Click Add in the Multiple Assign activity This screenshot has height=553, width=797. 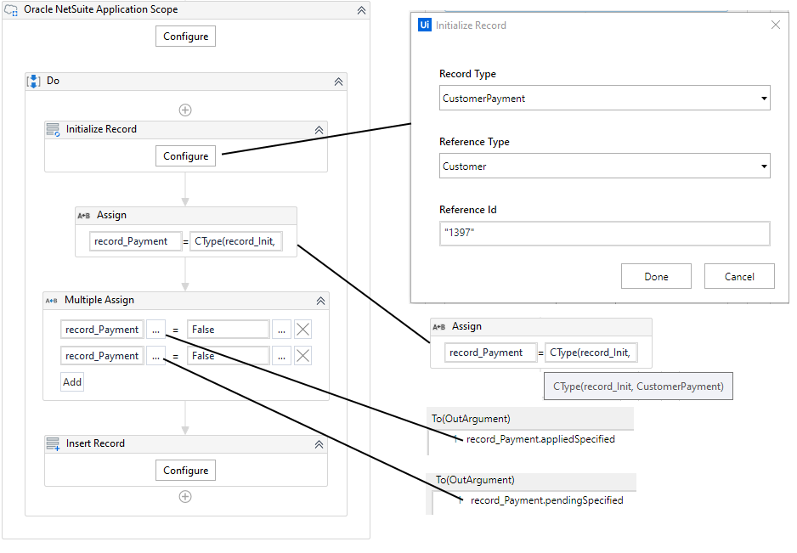(71, 381)
